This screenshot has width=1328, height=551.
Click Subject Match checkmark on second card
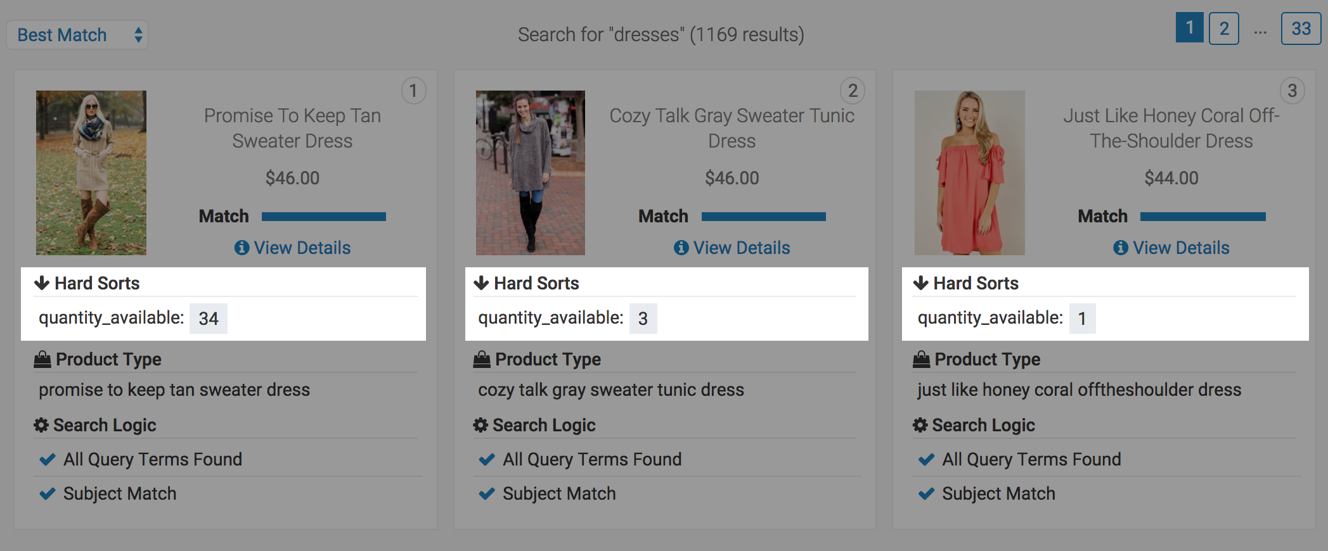point(487,493)
